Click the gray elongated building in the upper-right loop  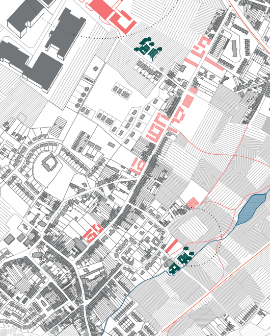point(235,49)
